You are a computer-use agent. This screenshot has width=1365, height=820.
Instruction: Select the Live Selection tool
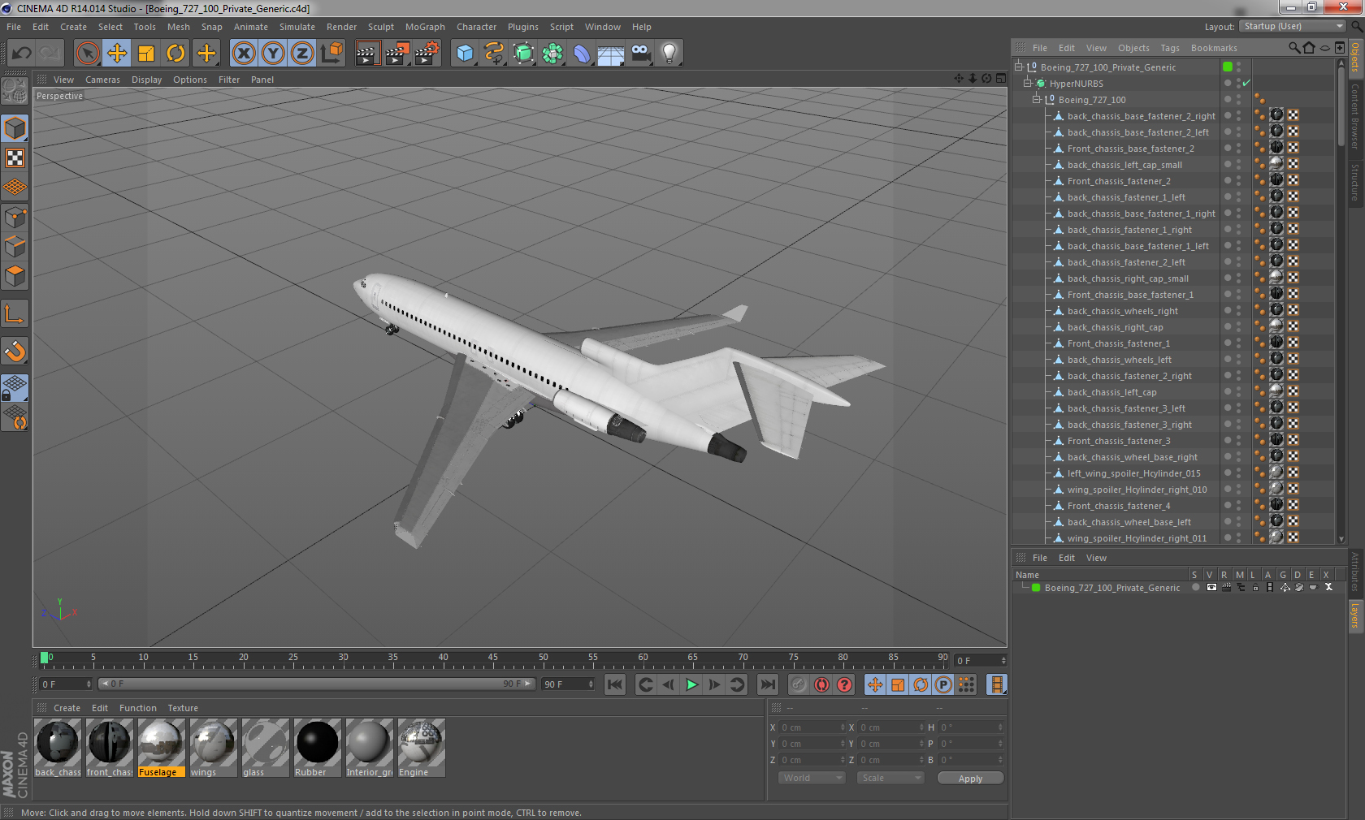[87, 54]
